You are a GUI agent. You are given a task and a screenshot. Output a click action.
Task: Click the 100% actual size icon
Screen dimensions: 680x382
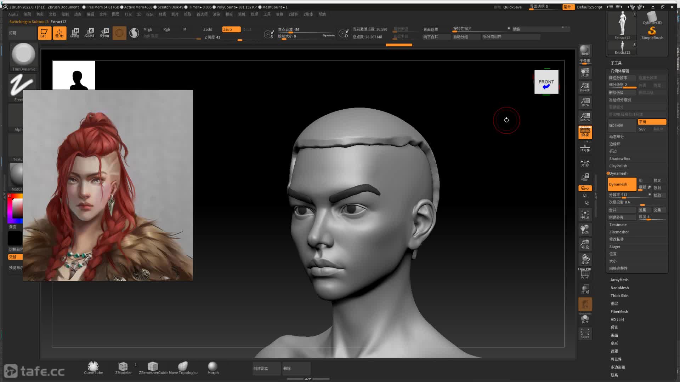[x=585, y=102]
